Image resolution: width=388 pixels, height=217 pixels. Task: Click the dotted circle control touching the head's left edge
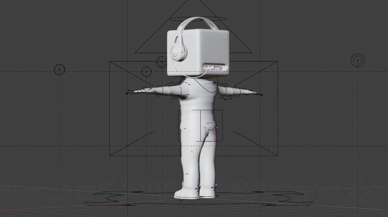pos(162,62)
